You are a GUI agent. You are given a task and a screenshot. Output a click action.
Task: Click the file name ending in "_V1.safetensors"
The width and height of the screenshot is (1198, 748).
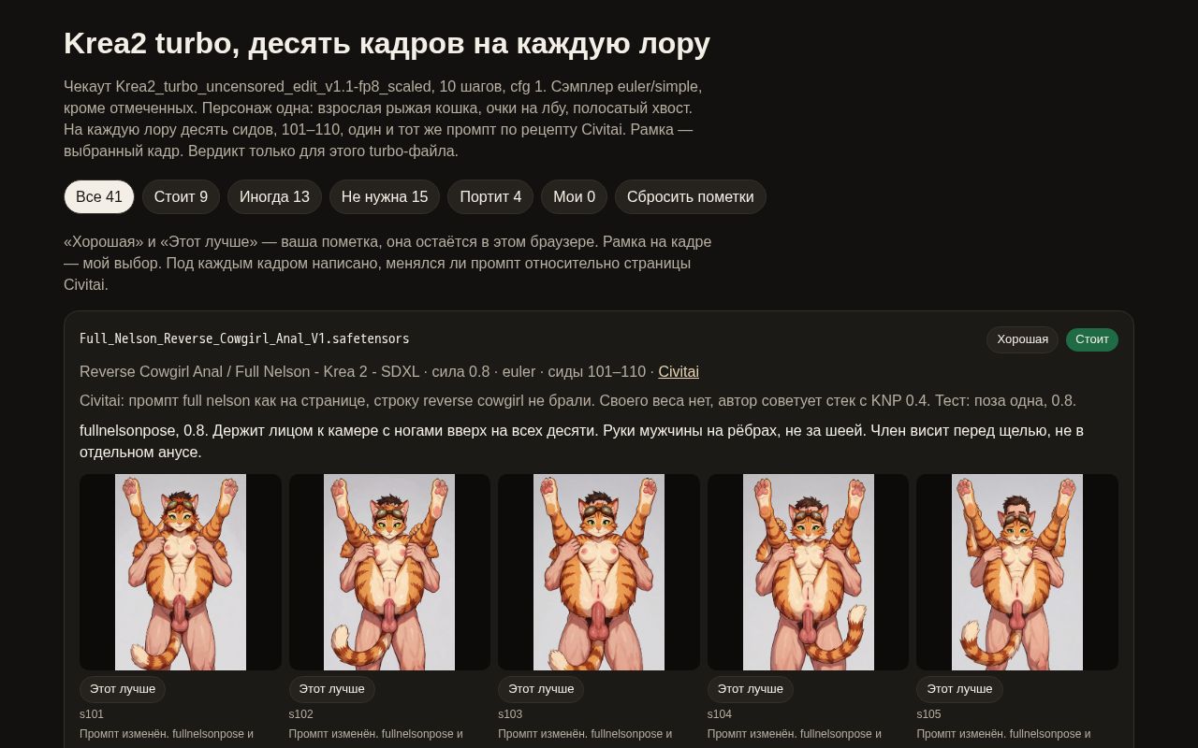244,338
